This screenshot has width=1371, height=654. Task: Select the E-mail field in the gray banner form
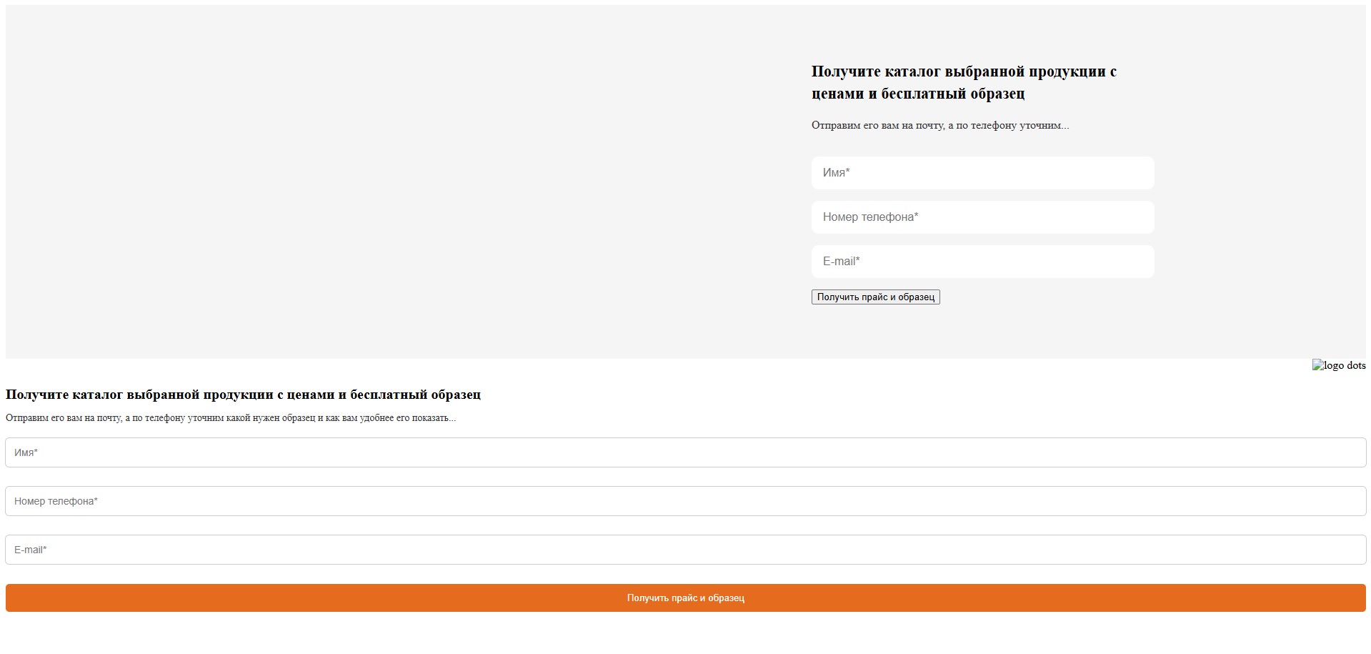pyautogui.click(x=982, y=262)
